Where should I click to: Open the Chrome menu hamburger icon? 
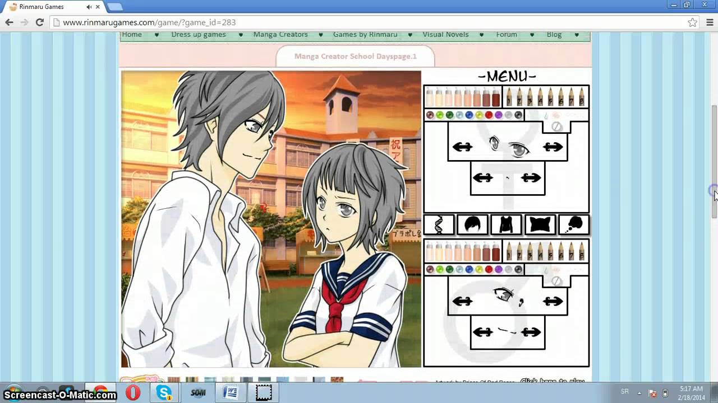tap(709, 22)
